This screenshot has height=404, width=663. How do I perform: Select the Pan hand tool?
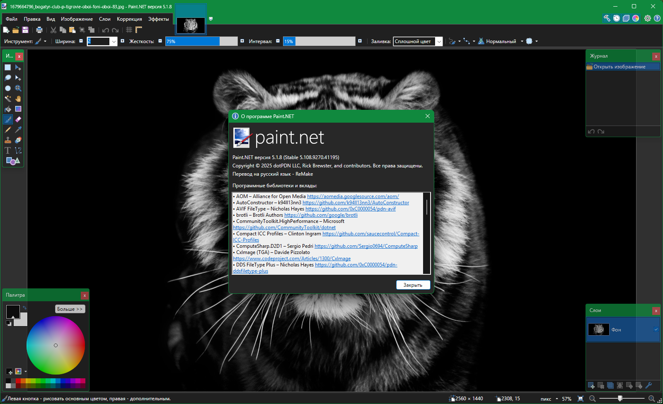pos(18,99)
